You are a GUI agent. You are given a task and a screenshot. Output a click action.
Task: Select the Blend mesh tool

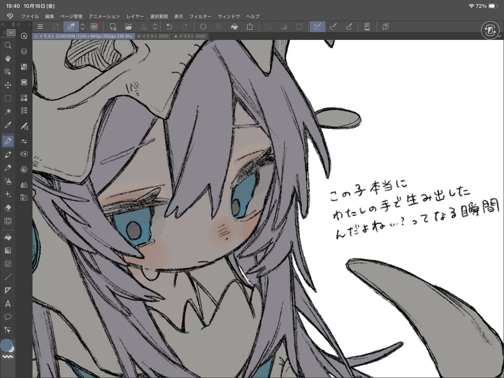coord(8,221)
